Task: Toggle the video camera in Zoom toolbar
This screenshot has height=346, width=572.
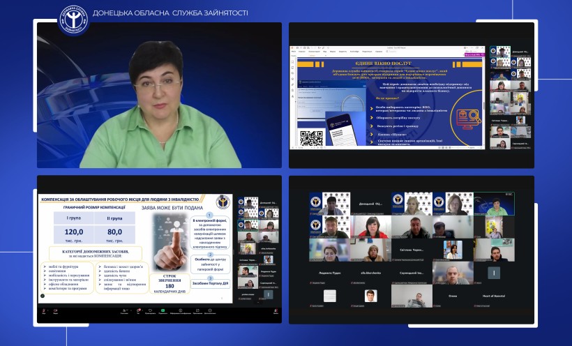Action: pyautogui.click(x=55, y=311)
